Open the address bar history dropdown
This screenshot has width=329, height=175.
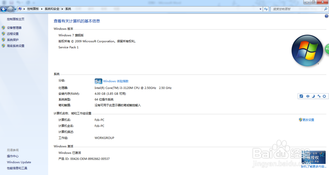(260, 9)
